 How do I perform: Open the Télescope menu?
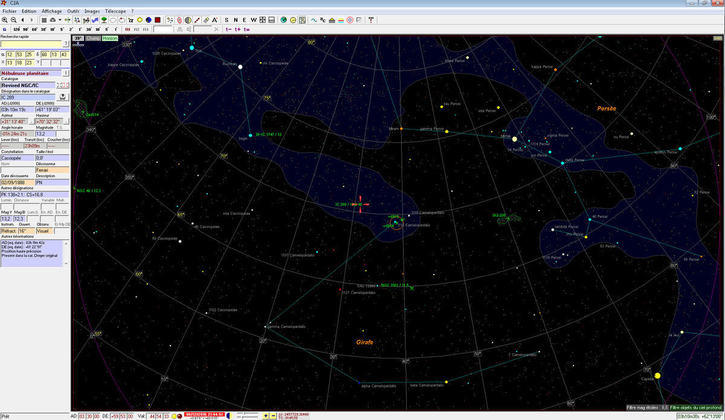pyautogui.click(x=115, y=11)
